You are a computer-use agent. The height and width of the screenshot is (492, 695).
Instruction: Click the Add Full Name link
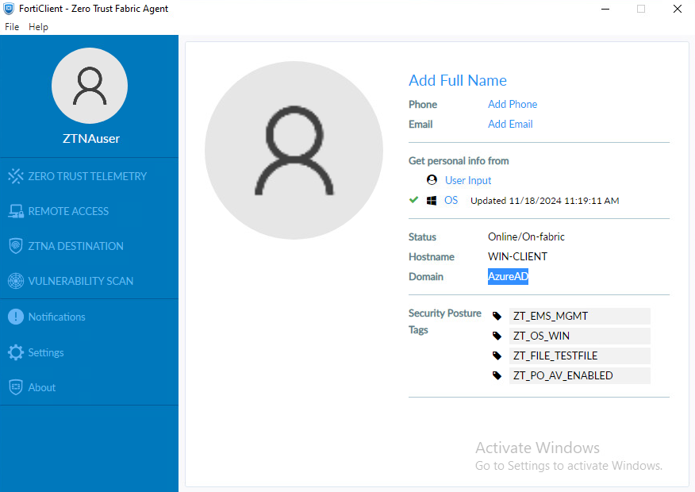coord(457,80)
